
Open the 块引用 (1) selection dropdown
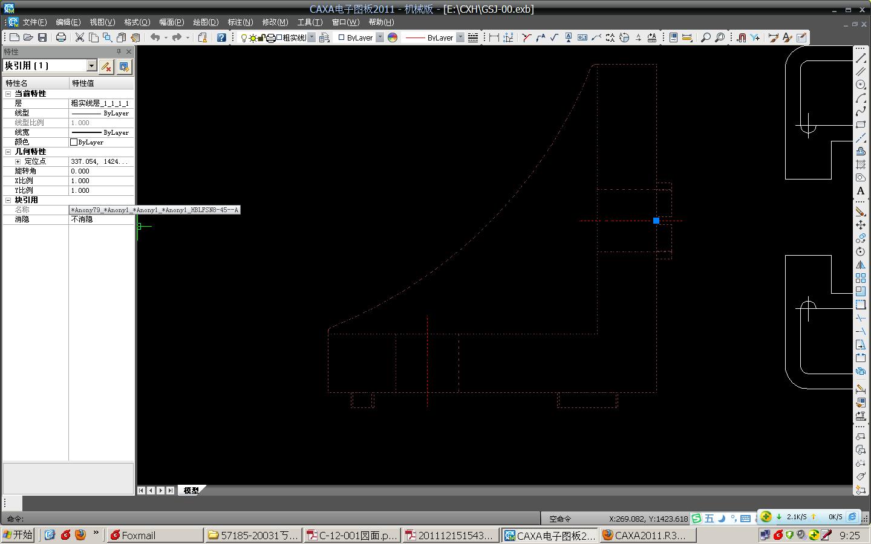point(91,65)
